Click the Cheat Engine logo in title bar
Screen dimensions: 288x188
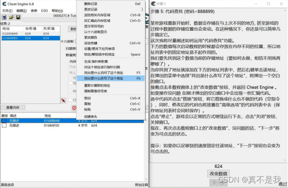click(4, 4)
